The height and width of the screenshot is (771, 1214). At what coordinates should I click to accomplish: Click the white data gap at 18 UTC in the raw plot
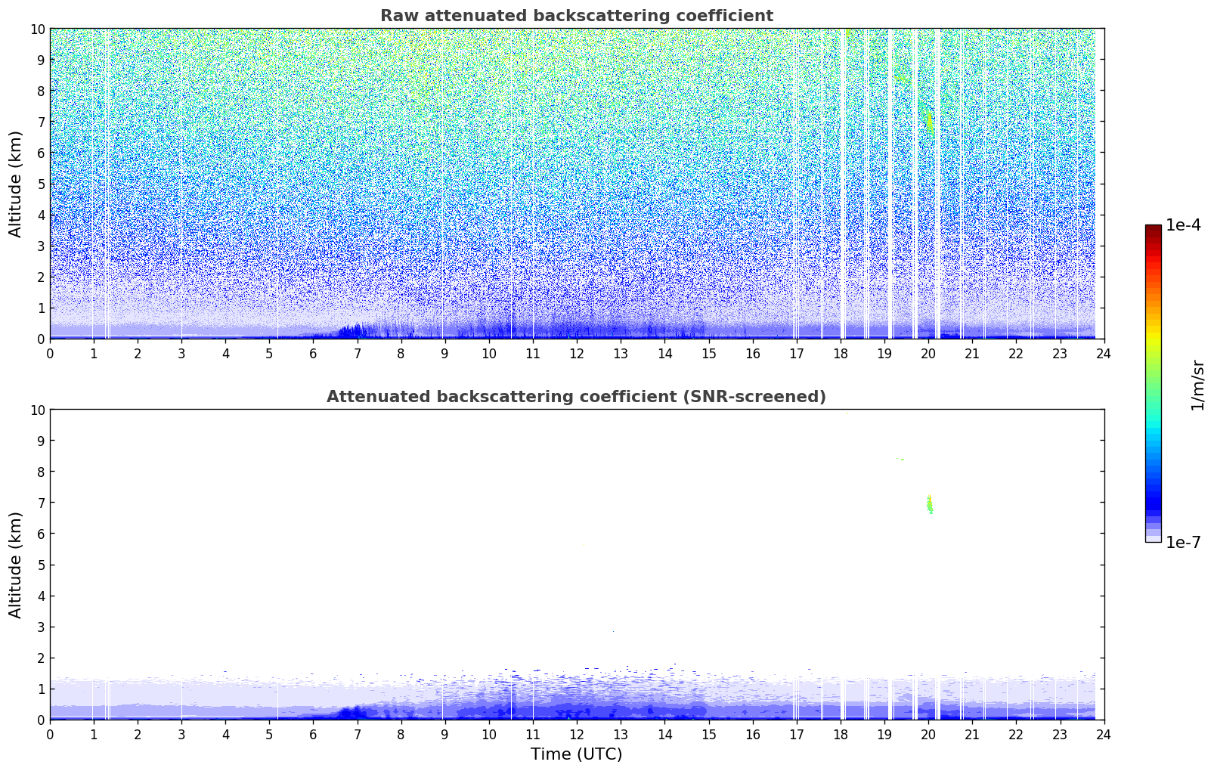tap(844, 184)
